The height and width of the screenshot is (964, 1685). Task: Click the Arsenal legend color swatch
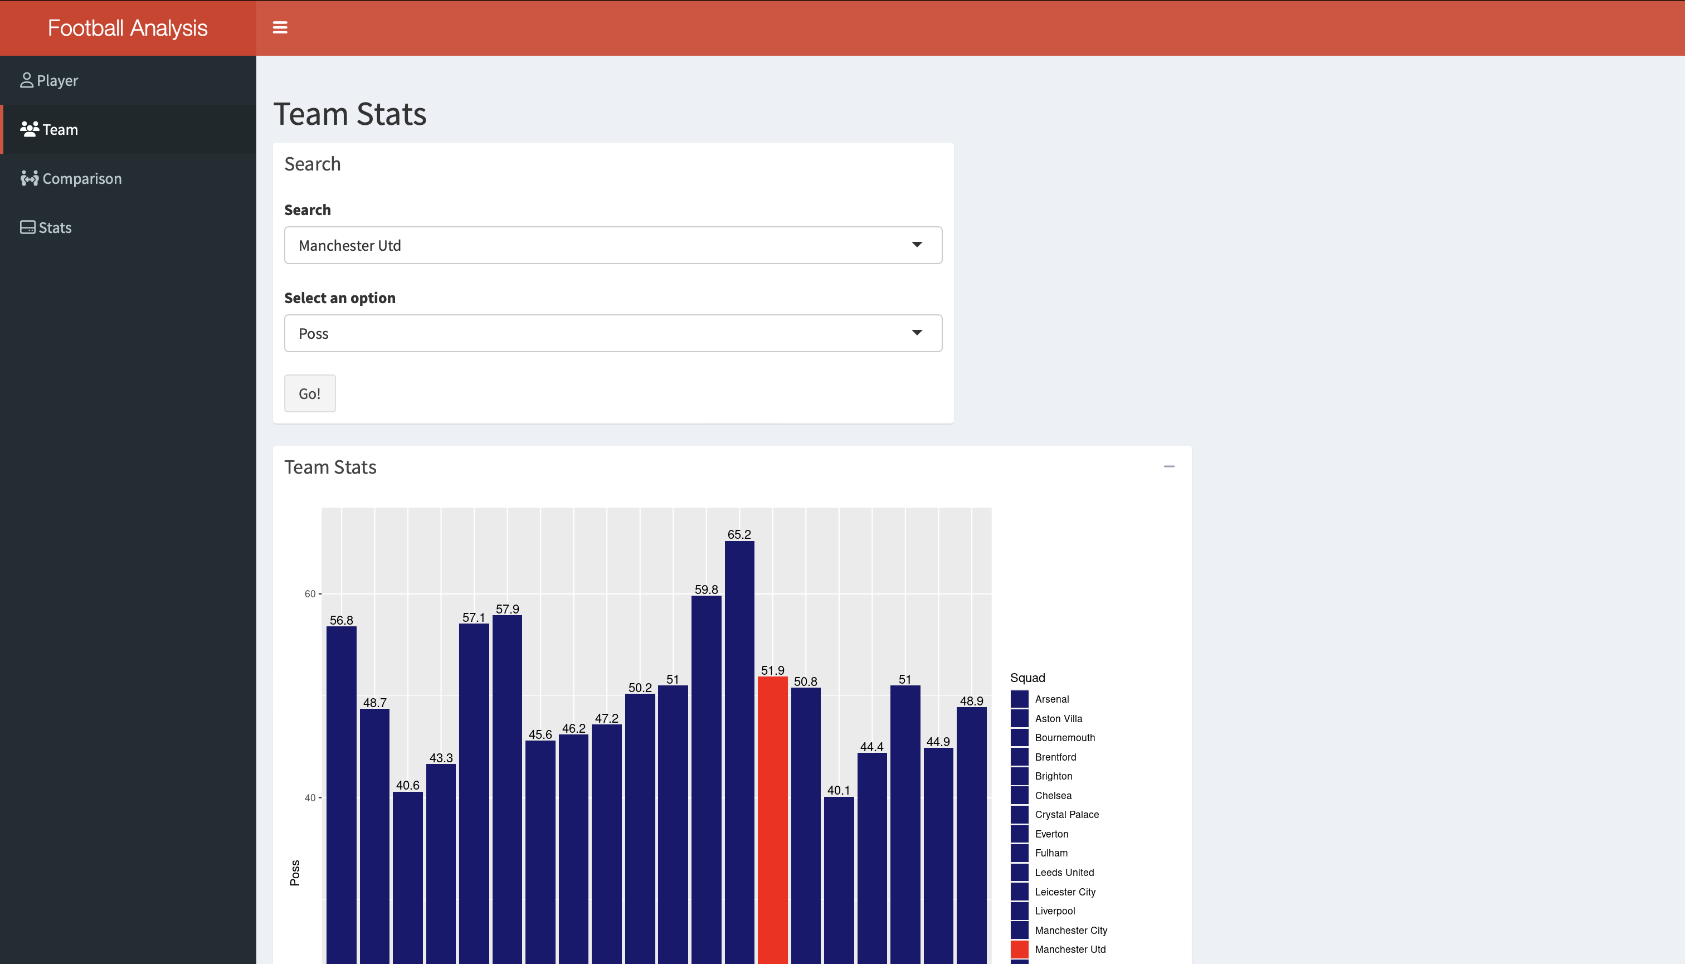[x=1019, y=699]
